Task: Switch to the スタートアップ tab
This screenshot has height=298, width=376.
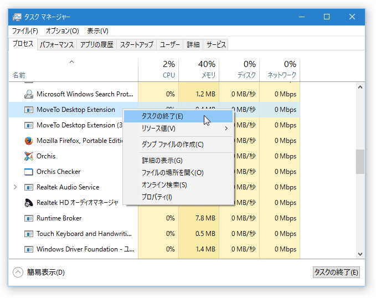Action: coord(136,45)
